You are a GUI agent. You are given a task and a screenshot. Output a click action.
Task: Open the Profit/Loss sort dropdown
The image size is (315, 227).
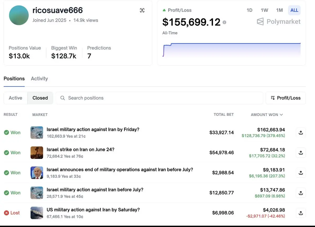click(x=286, y=98)
